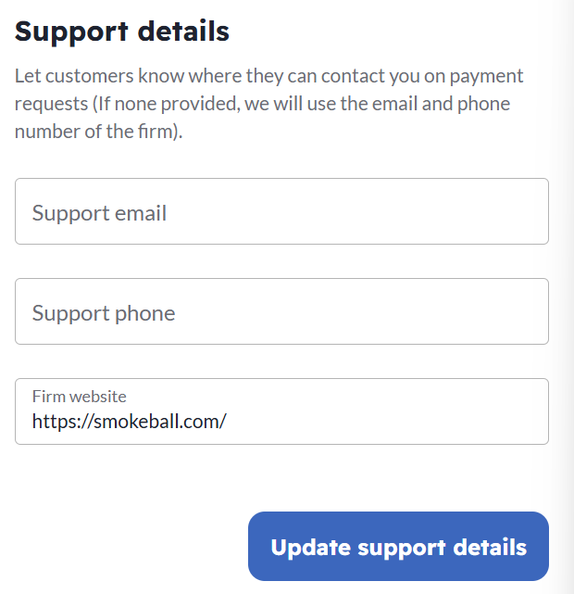Click the Support email input field
Viewport: 574px width, 594px height.
click(x=281, y=211)
